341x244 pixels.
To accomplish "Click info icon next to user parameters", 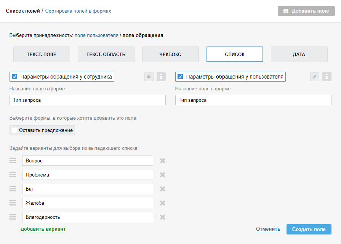I will click(327, 77).
